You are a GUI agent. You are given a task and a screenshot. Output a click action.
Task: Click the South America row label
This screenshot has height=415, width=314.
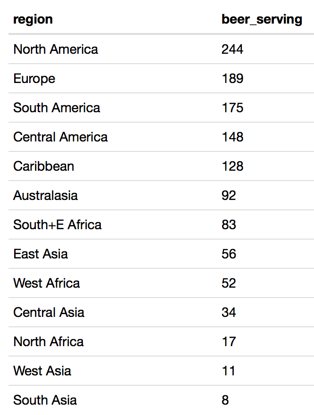(57, 108)
